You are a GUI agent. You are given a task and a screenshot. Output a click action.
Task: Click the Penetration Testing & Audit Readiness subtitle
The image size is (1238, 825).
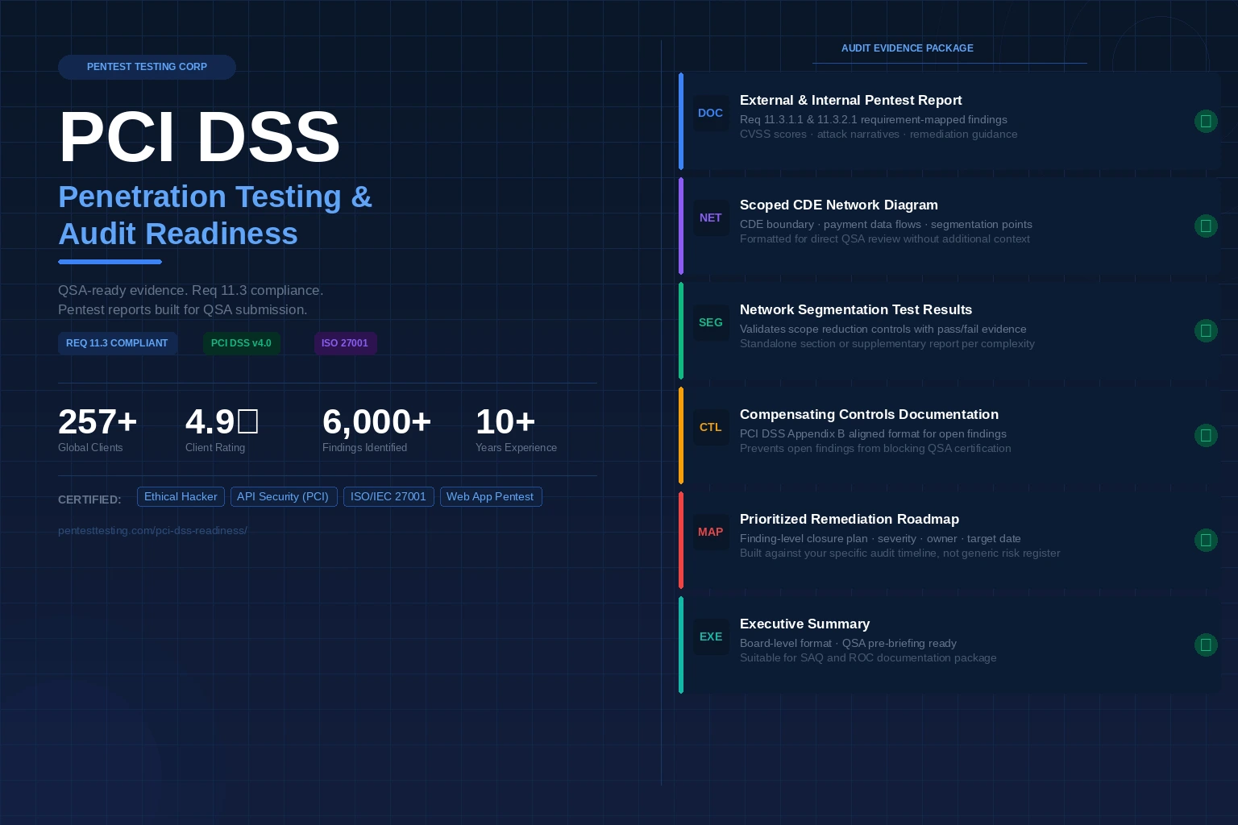(215, 215)
